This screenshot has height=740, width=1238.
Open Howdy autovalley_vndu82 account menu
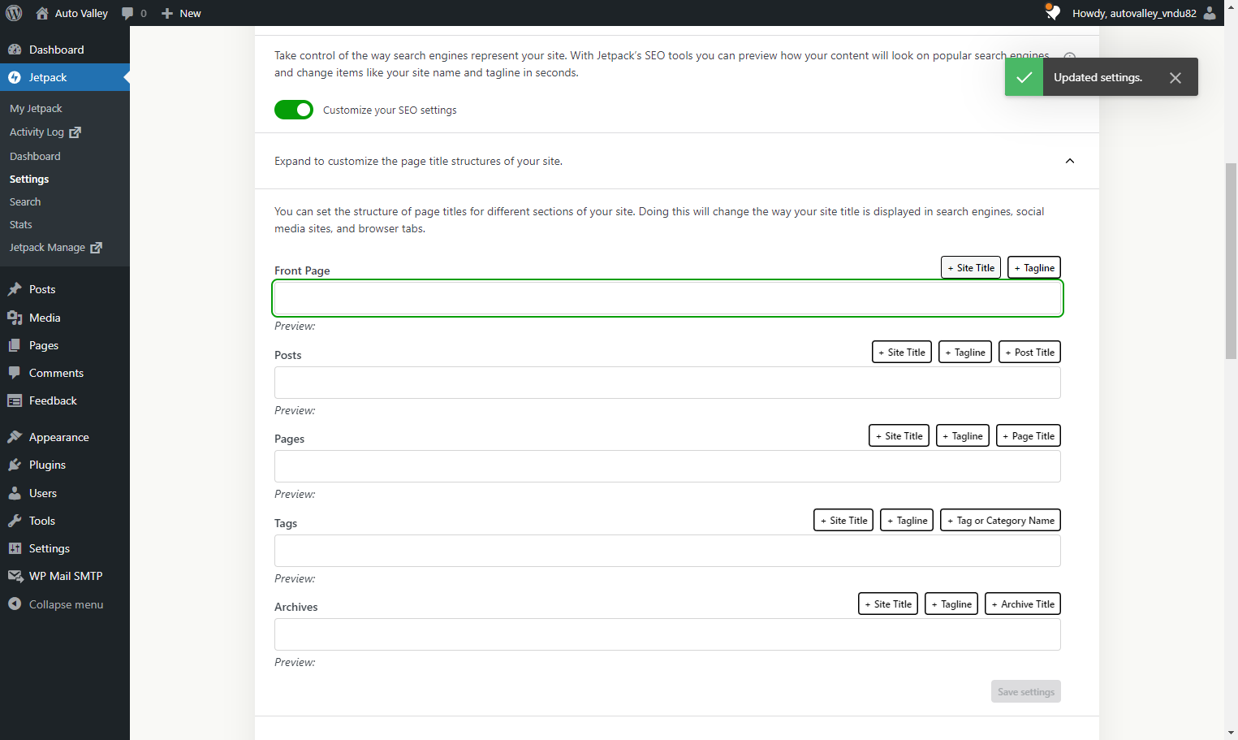[1145, 13]
